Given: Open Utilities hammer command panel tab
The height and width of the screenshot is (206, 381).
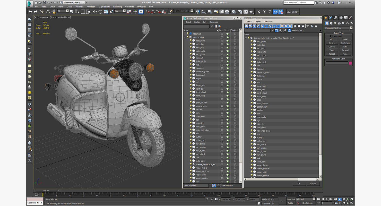Looking at the screenshot, I should click(x=351, y=18).
